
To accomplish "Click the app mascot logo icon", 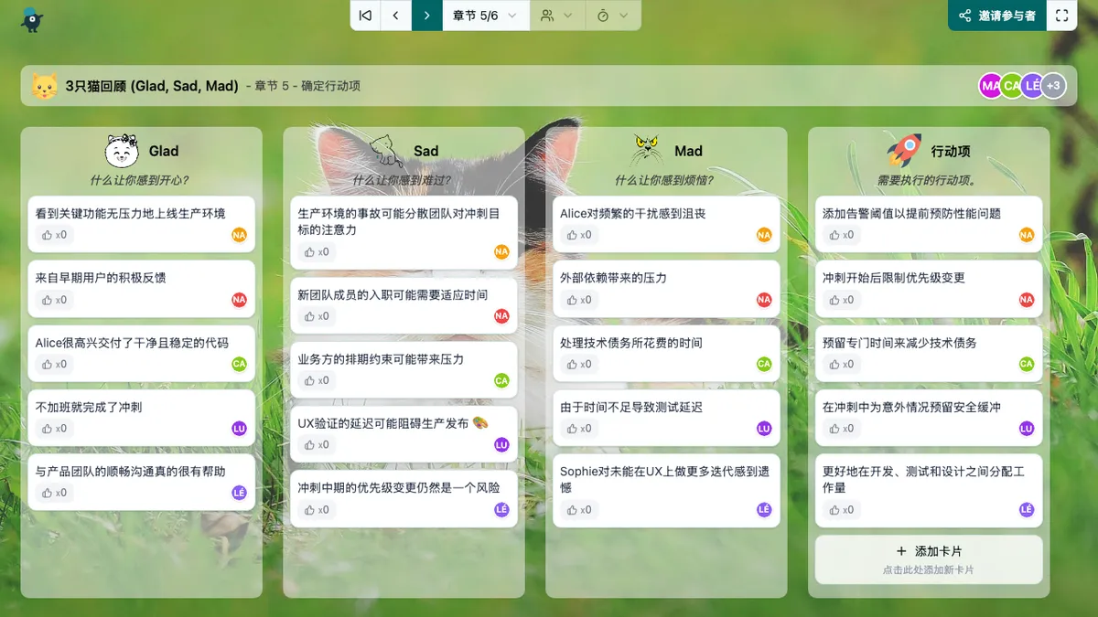I will (32, 18).
